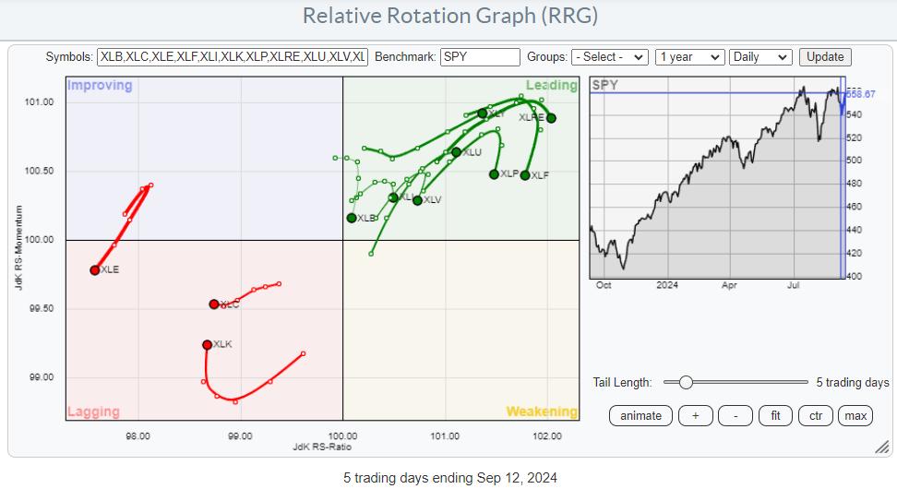This screenshot has height=489, width=897.
Task: Click the minus zoom button
Action: click(x=736, y=416)
